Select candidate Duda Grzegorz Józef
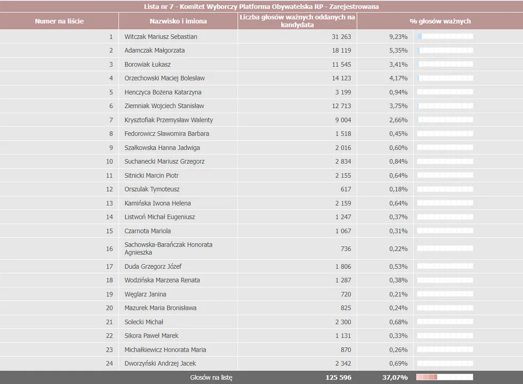523x384 pixels. tap(153, 267)
